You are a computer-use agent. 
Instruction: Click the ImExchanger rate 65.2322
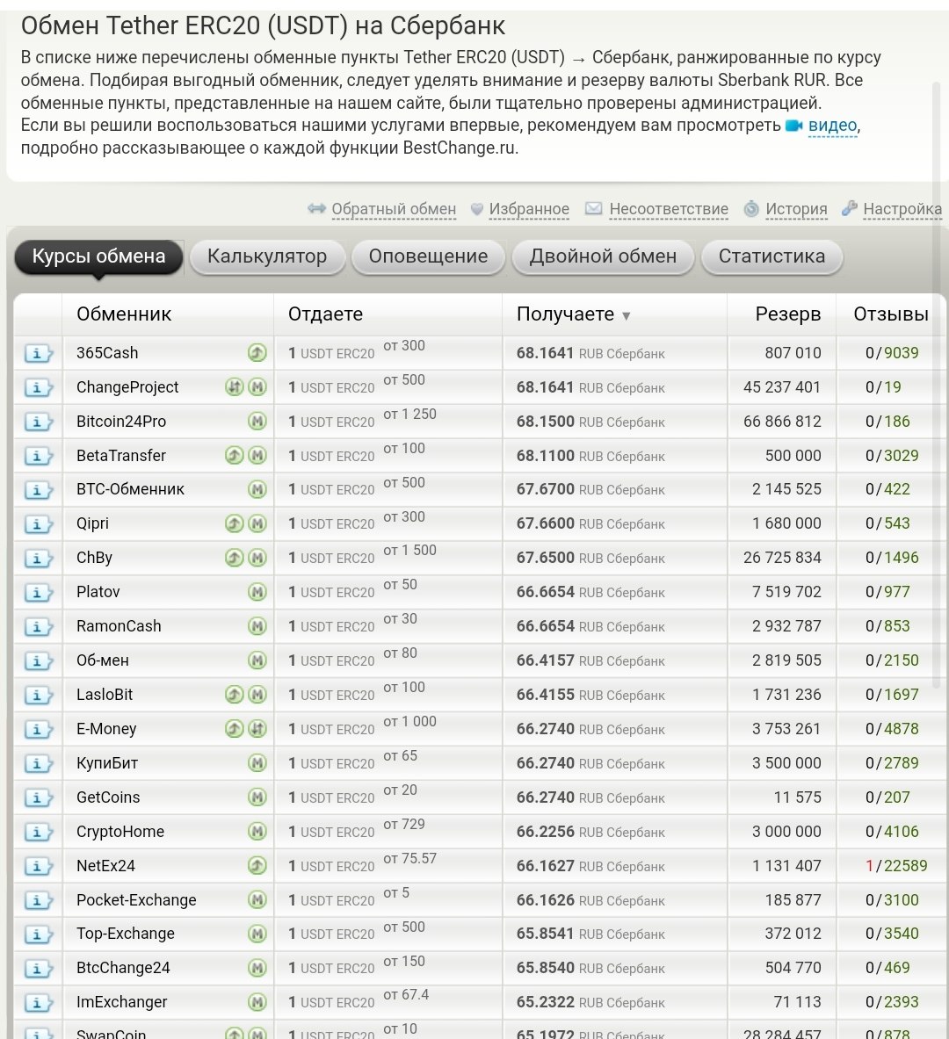[x=545, y=1003]
